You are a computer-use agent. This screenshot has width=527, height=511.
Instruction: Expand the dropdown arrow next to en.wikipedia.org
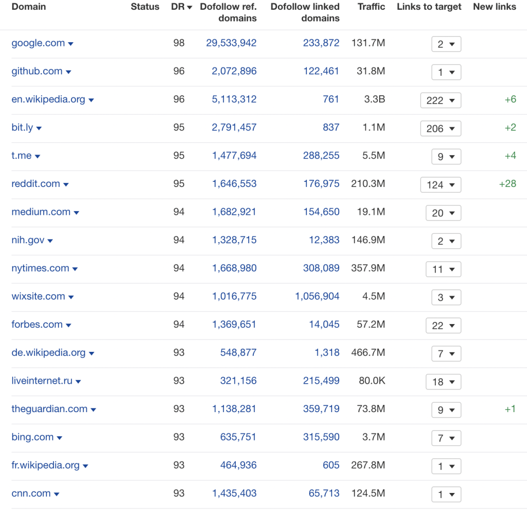coord(91,100)
